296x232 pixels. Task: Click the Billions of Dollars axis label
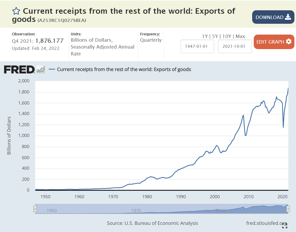[x=9, y=135]
